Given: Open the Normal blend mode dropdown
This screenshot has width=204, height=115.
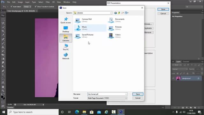Looking at the screenshot, I should (180, 69).
